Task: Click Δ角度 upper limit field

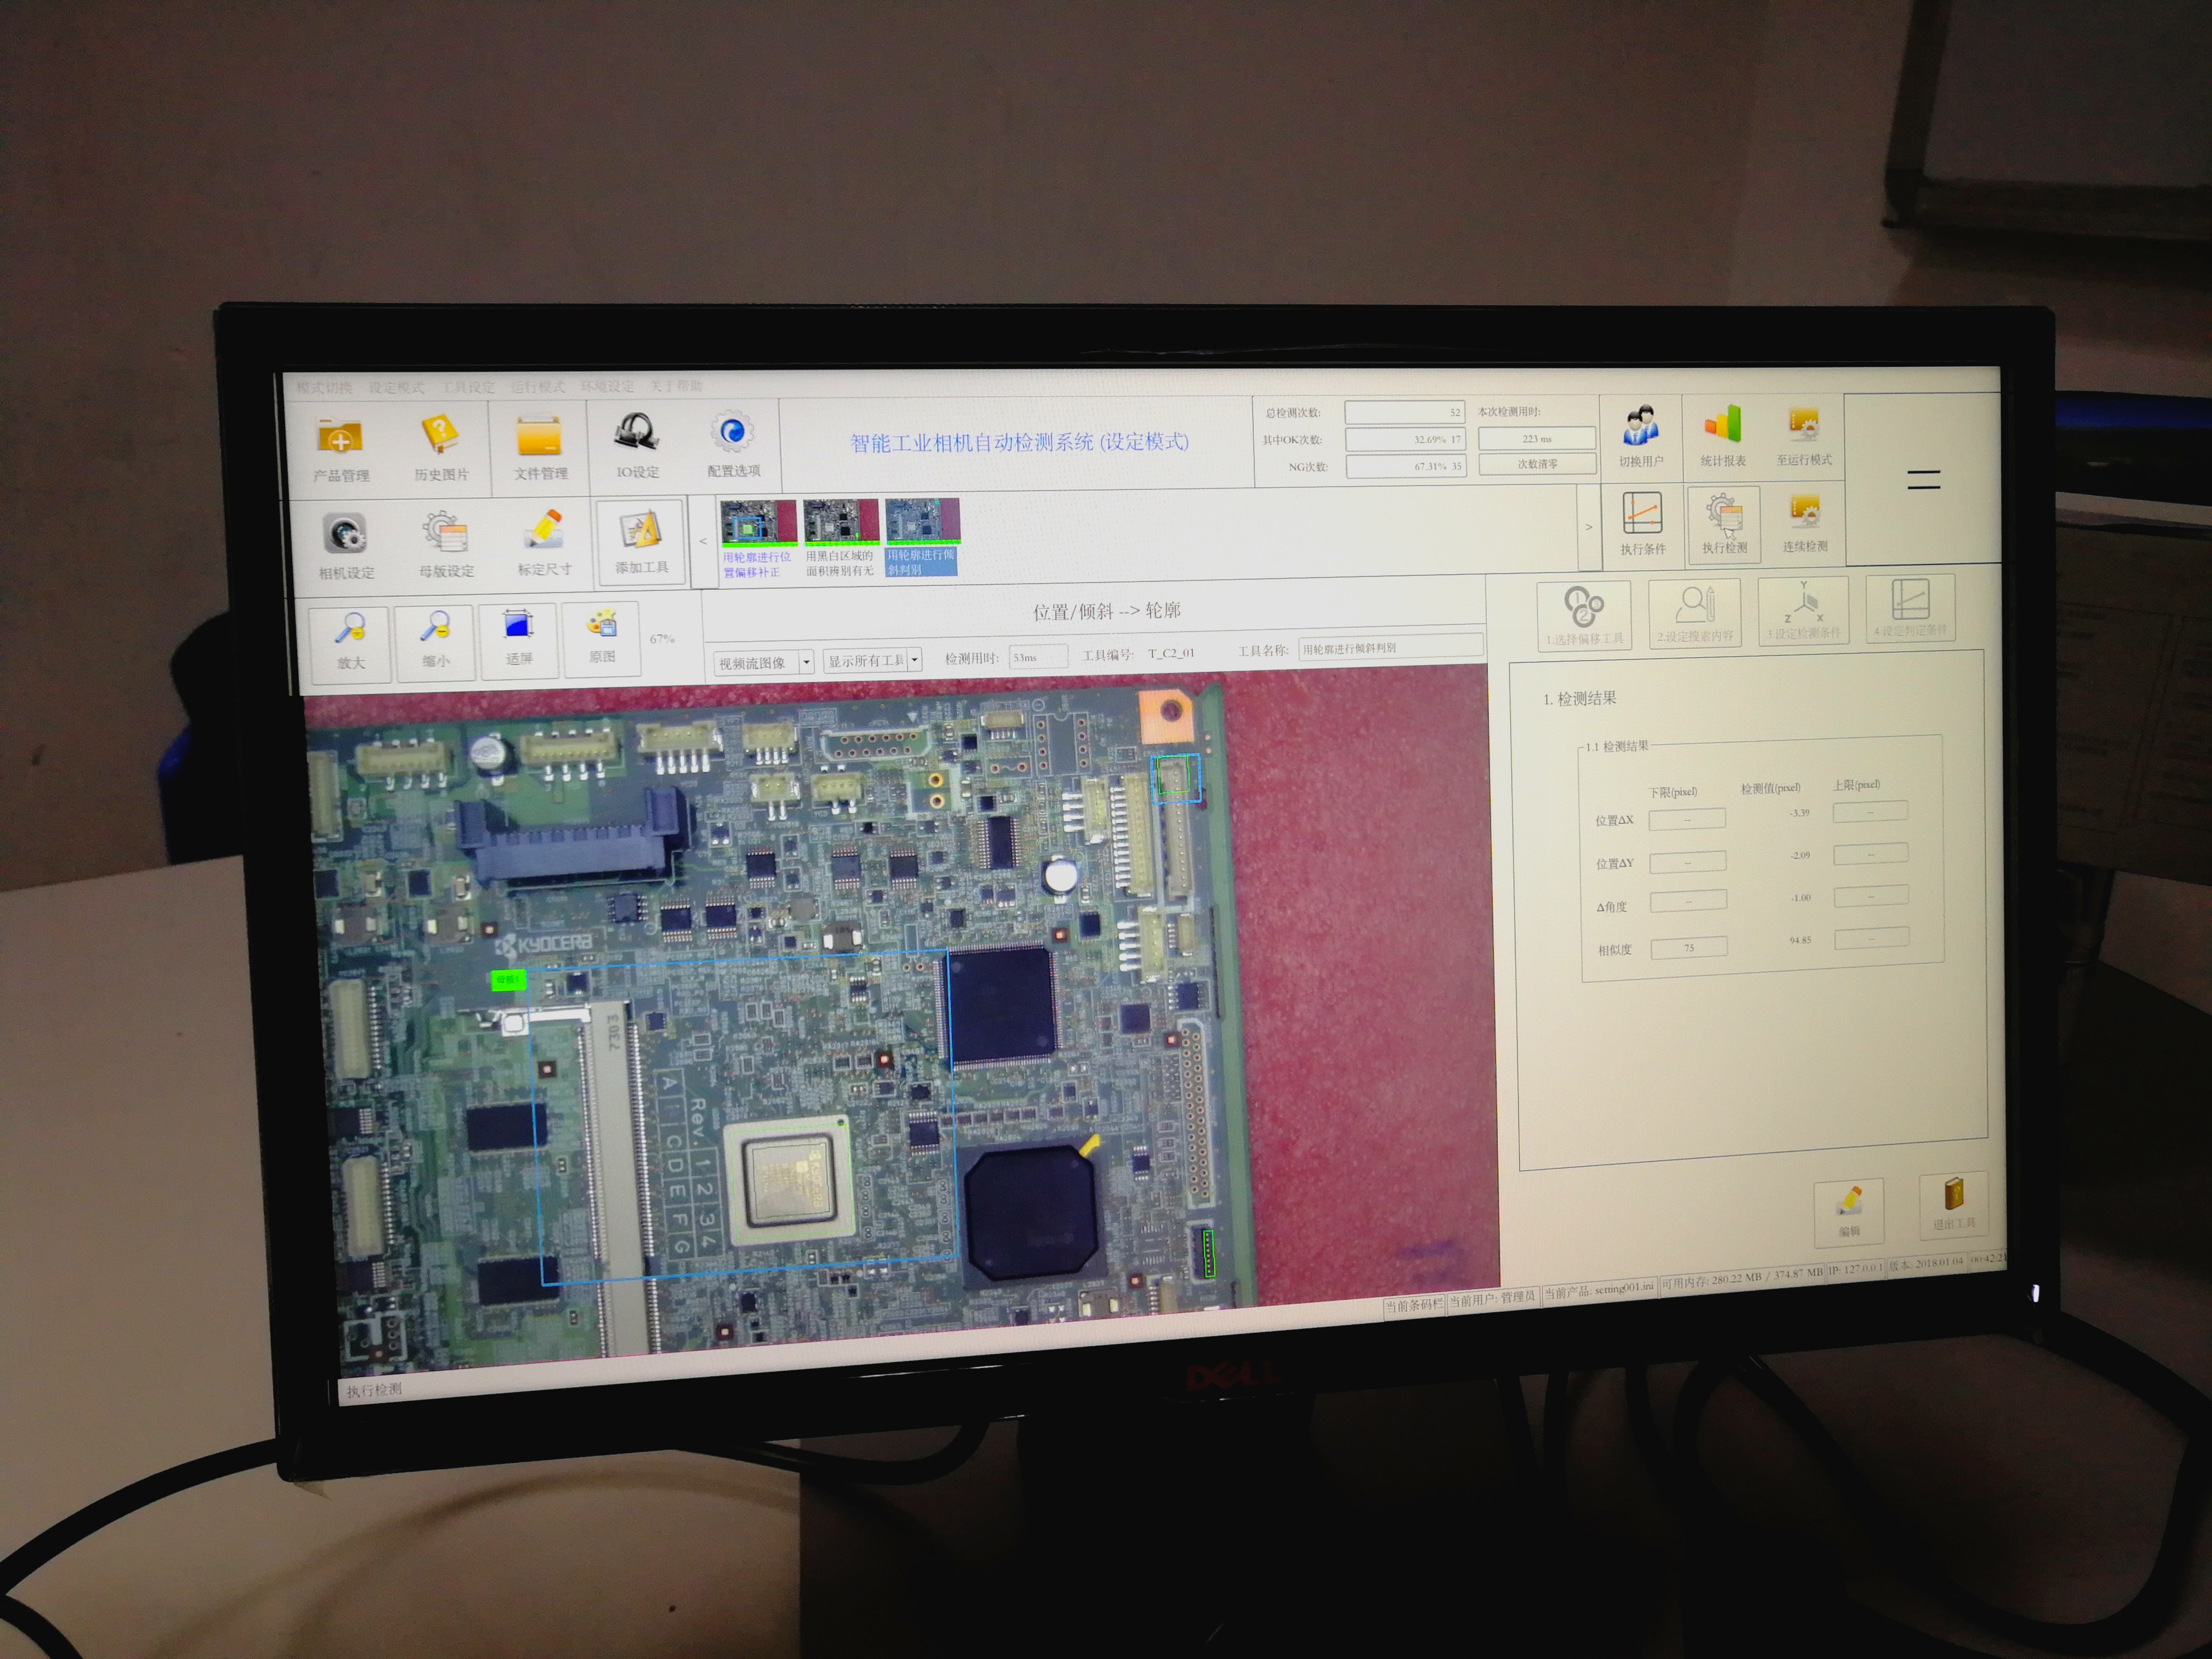Action: (1872, 896)
